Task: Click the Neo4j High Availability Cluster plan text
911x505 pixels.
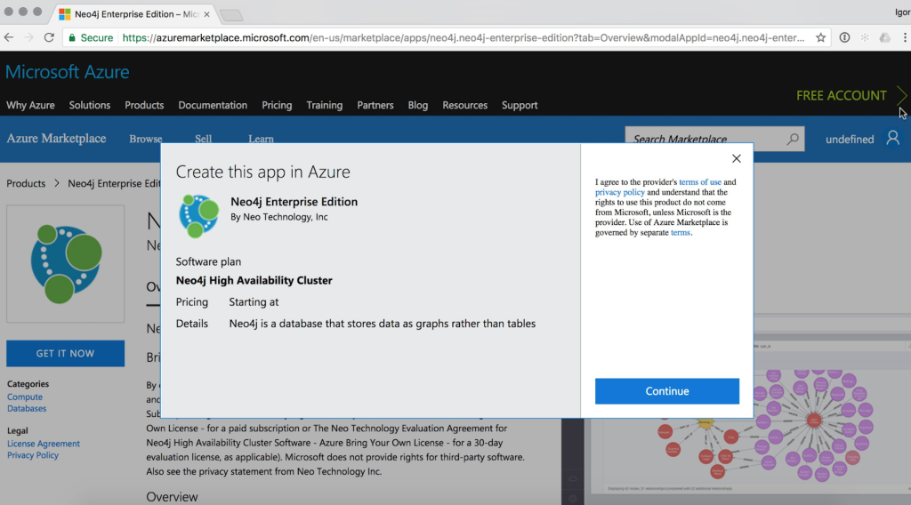Action: pos(254,280)
